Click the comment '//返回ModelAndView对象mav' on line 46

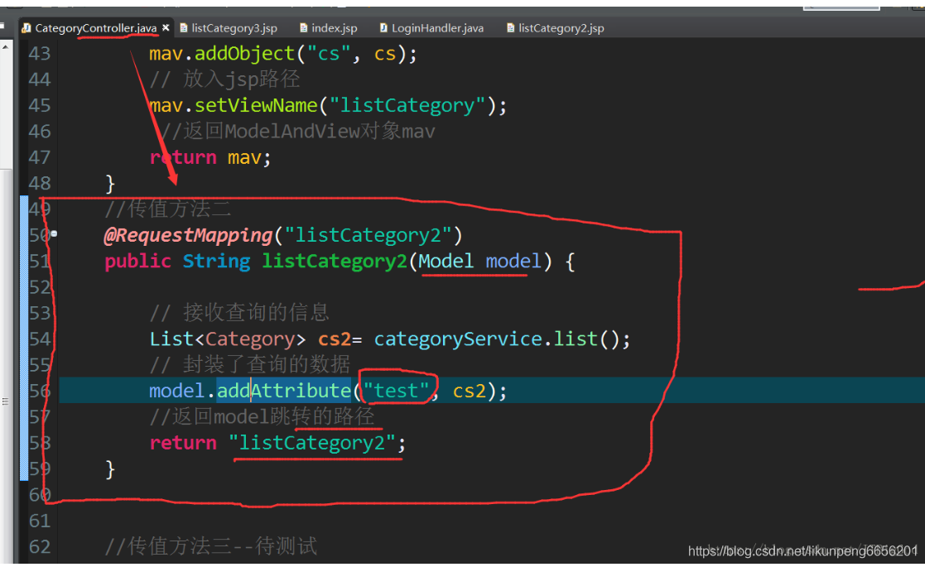click(x=298, y=131)
